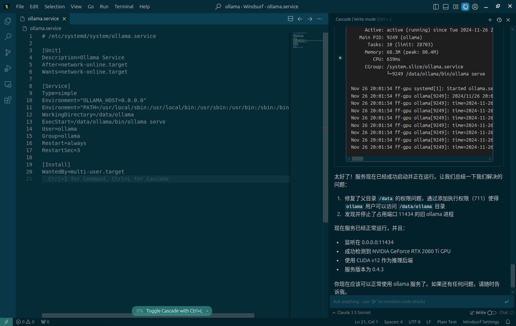Open the errors and warnings problems indicator

click(25, 322)
